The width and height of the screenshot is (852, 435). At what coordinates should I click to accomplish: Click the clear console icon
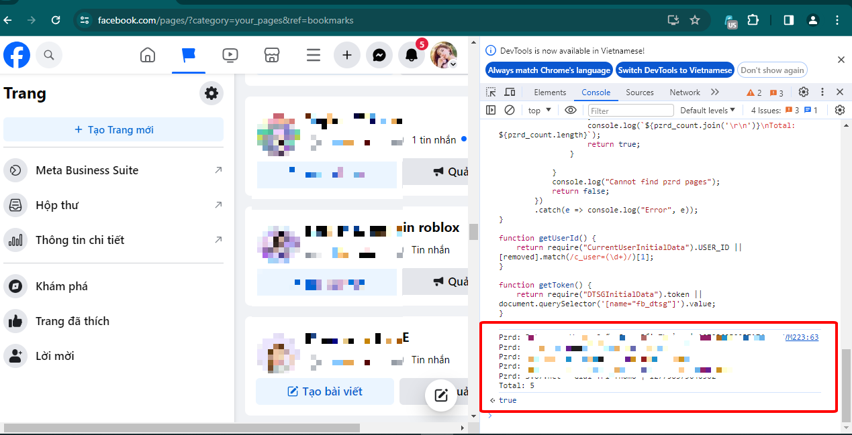(x=510, y=110)
